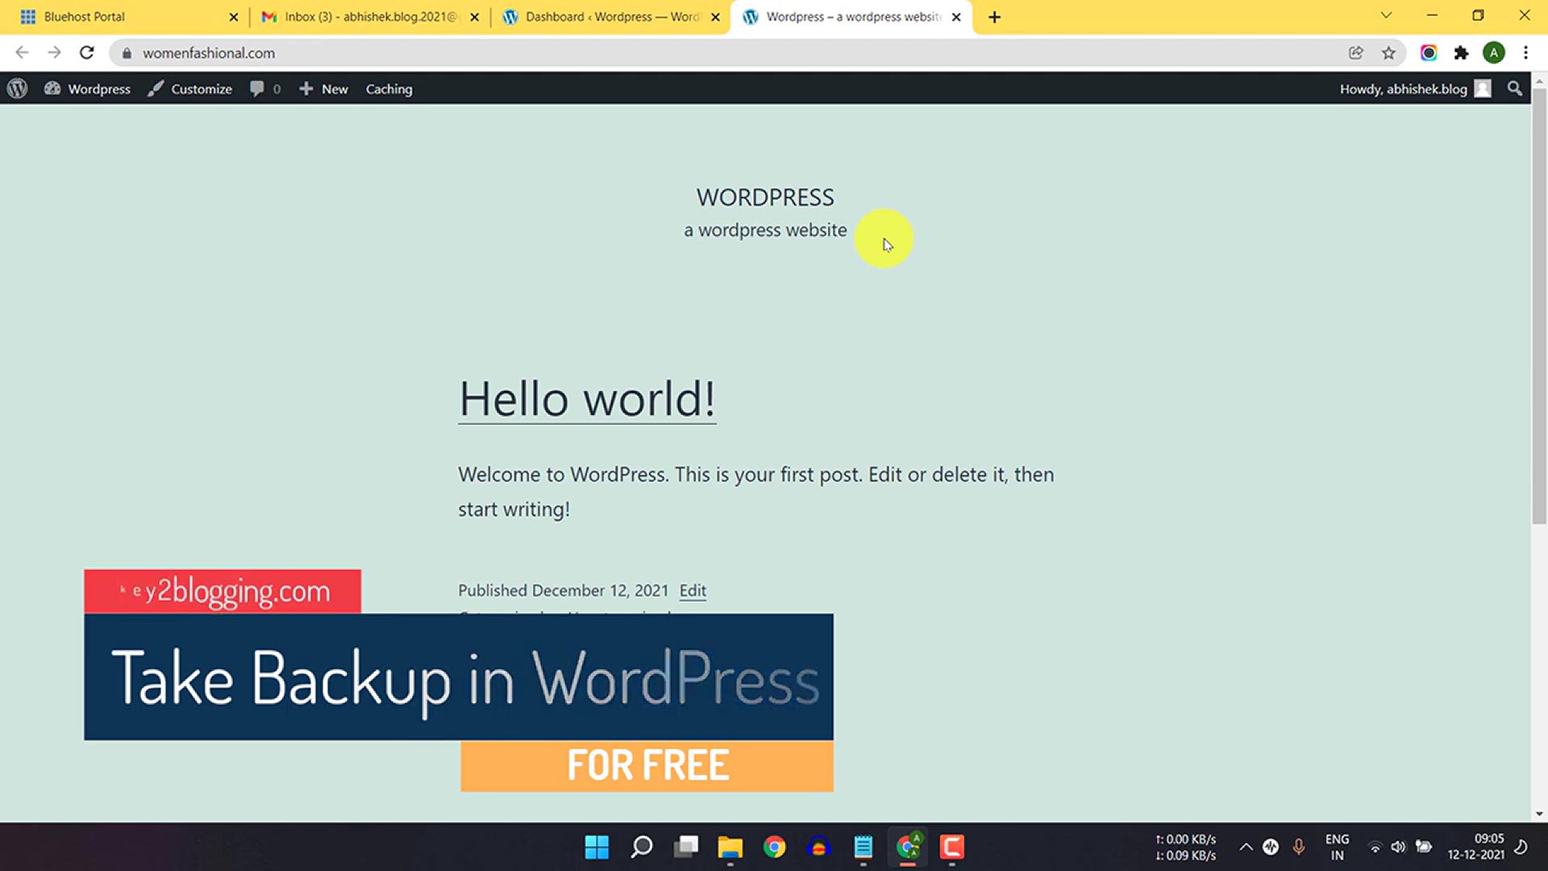Screen dimensions: 1548x871
Task: Expand the tab search dropdown arrow
Action: coord(1386,15)
